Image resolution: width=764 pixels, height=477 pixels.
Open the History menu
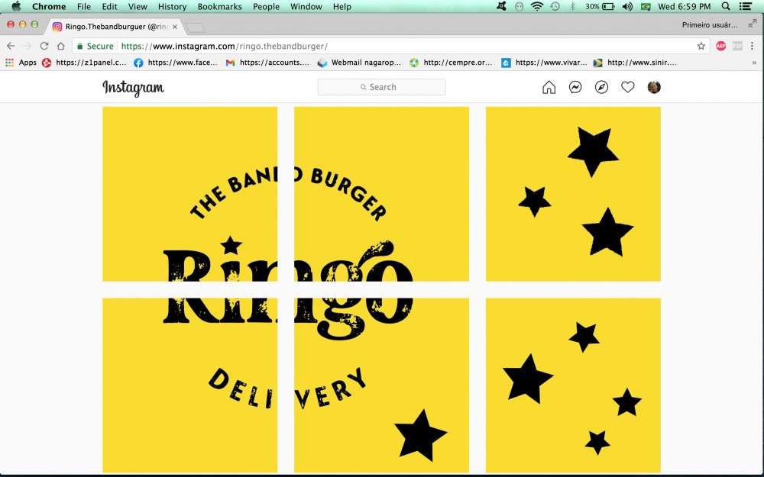(172, 6)
